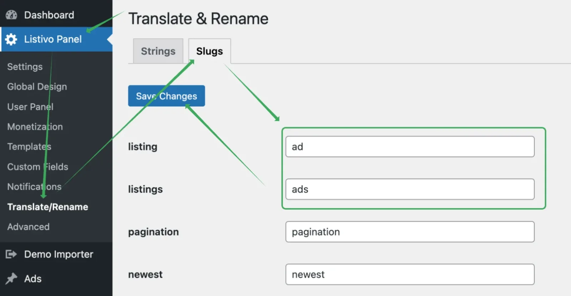Select the Slugs tab
The image size is (571, 296).
[x=209, y=51]
